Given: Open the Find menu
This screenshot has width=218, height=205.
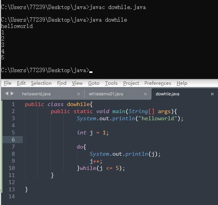Looking at the screenshot, I should (62, 83).
